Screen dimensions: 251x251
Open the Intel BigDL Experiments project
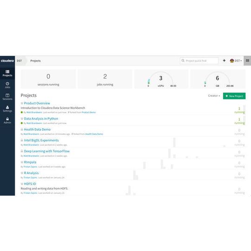coord(41,140)
